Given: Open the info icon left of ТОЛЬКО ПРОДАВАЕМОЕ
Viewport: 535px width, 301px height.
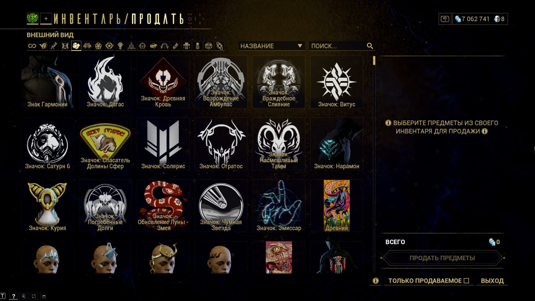Looking at the screenshot, I should click(376, 281).
